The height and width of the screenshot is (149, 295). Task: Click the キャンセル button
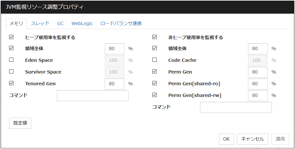(x=253, y=139)
